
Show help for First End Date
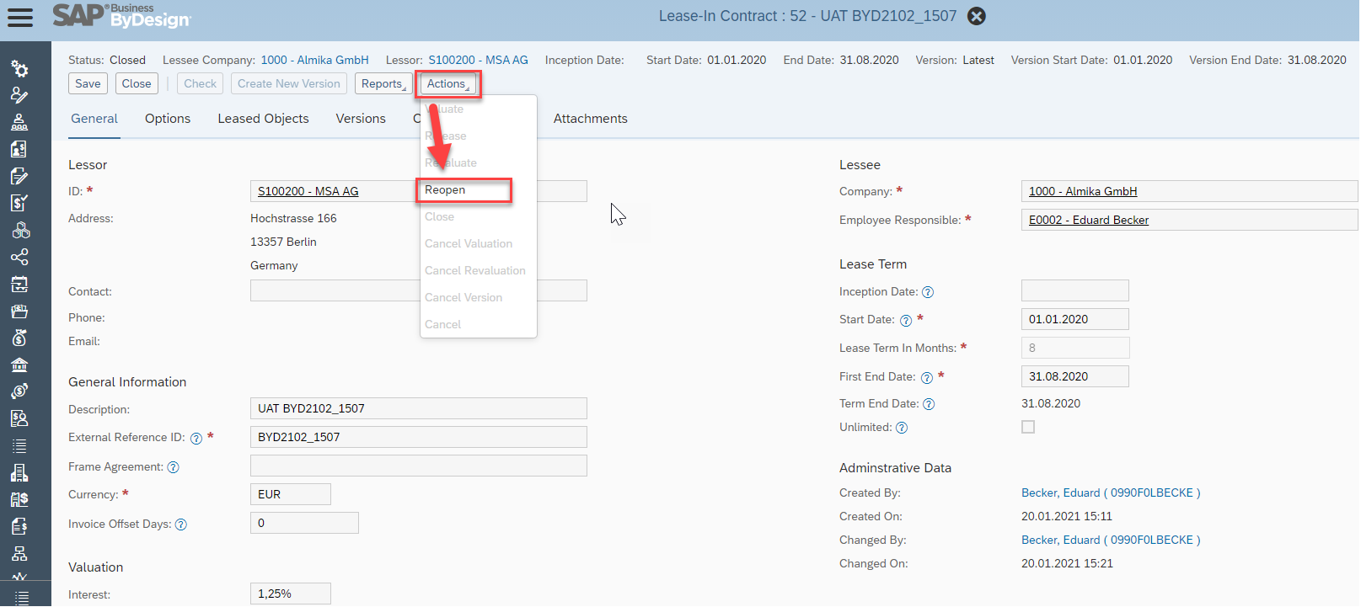click(x=926, y=377)
